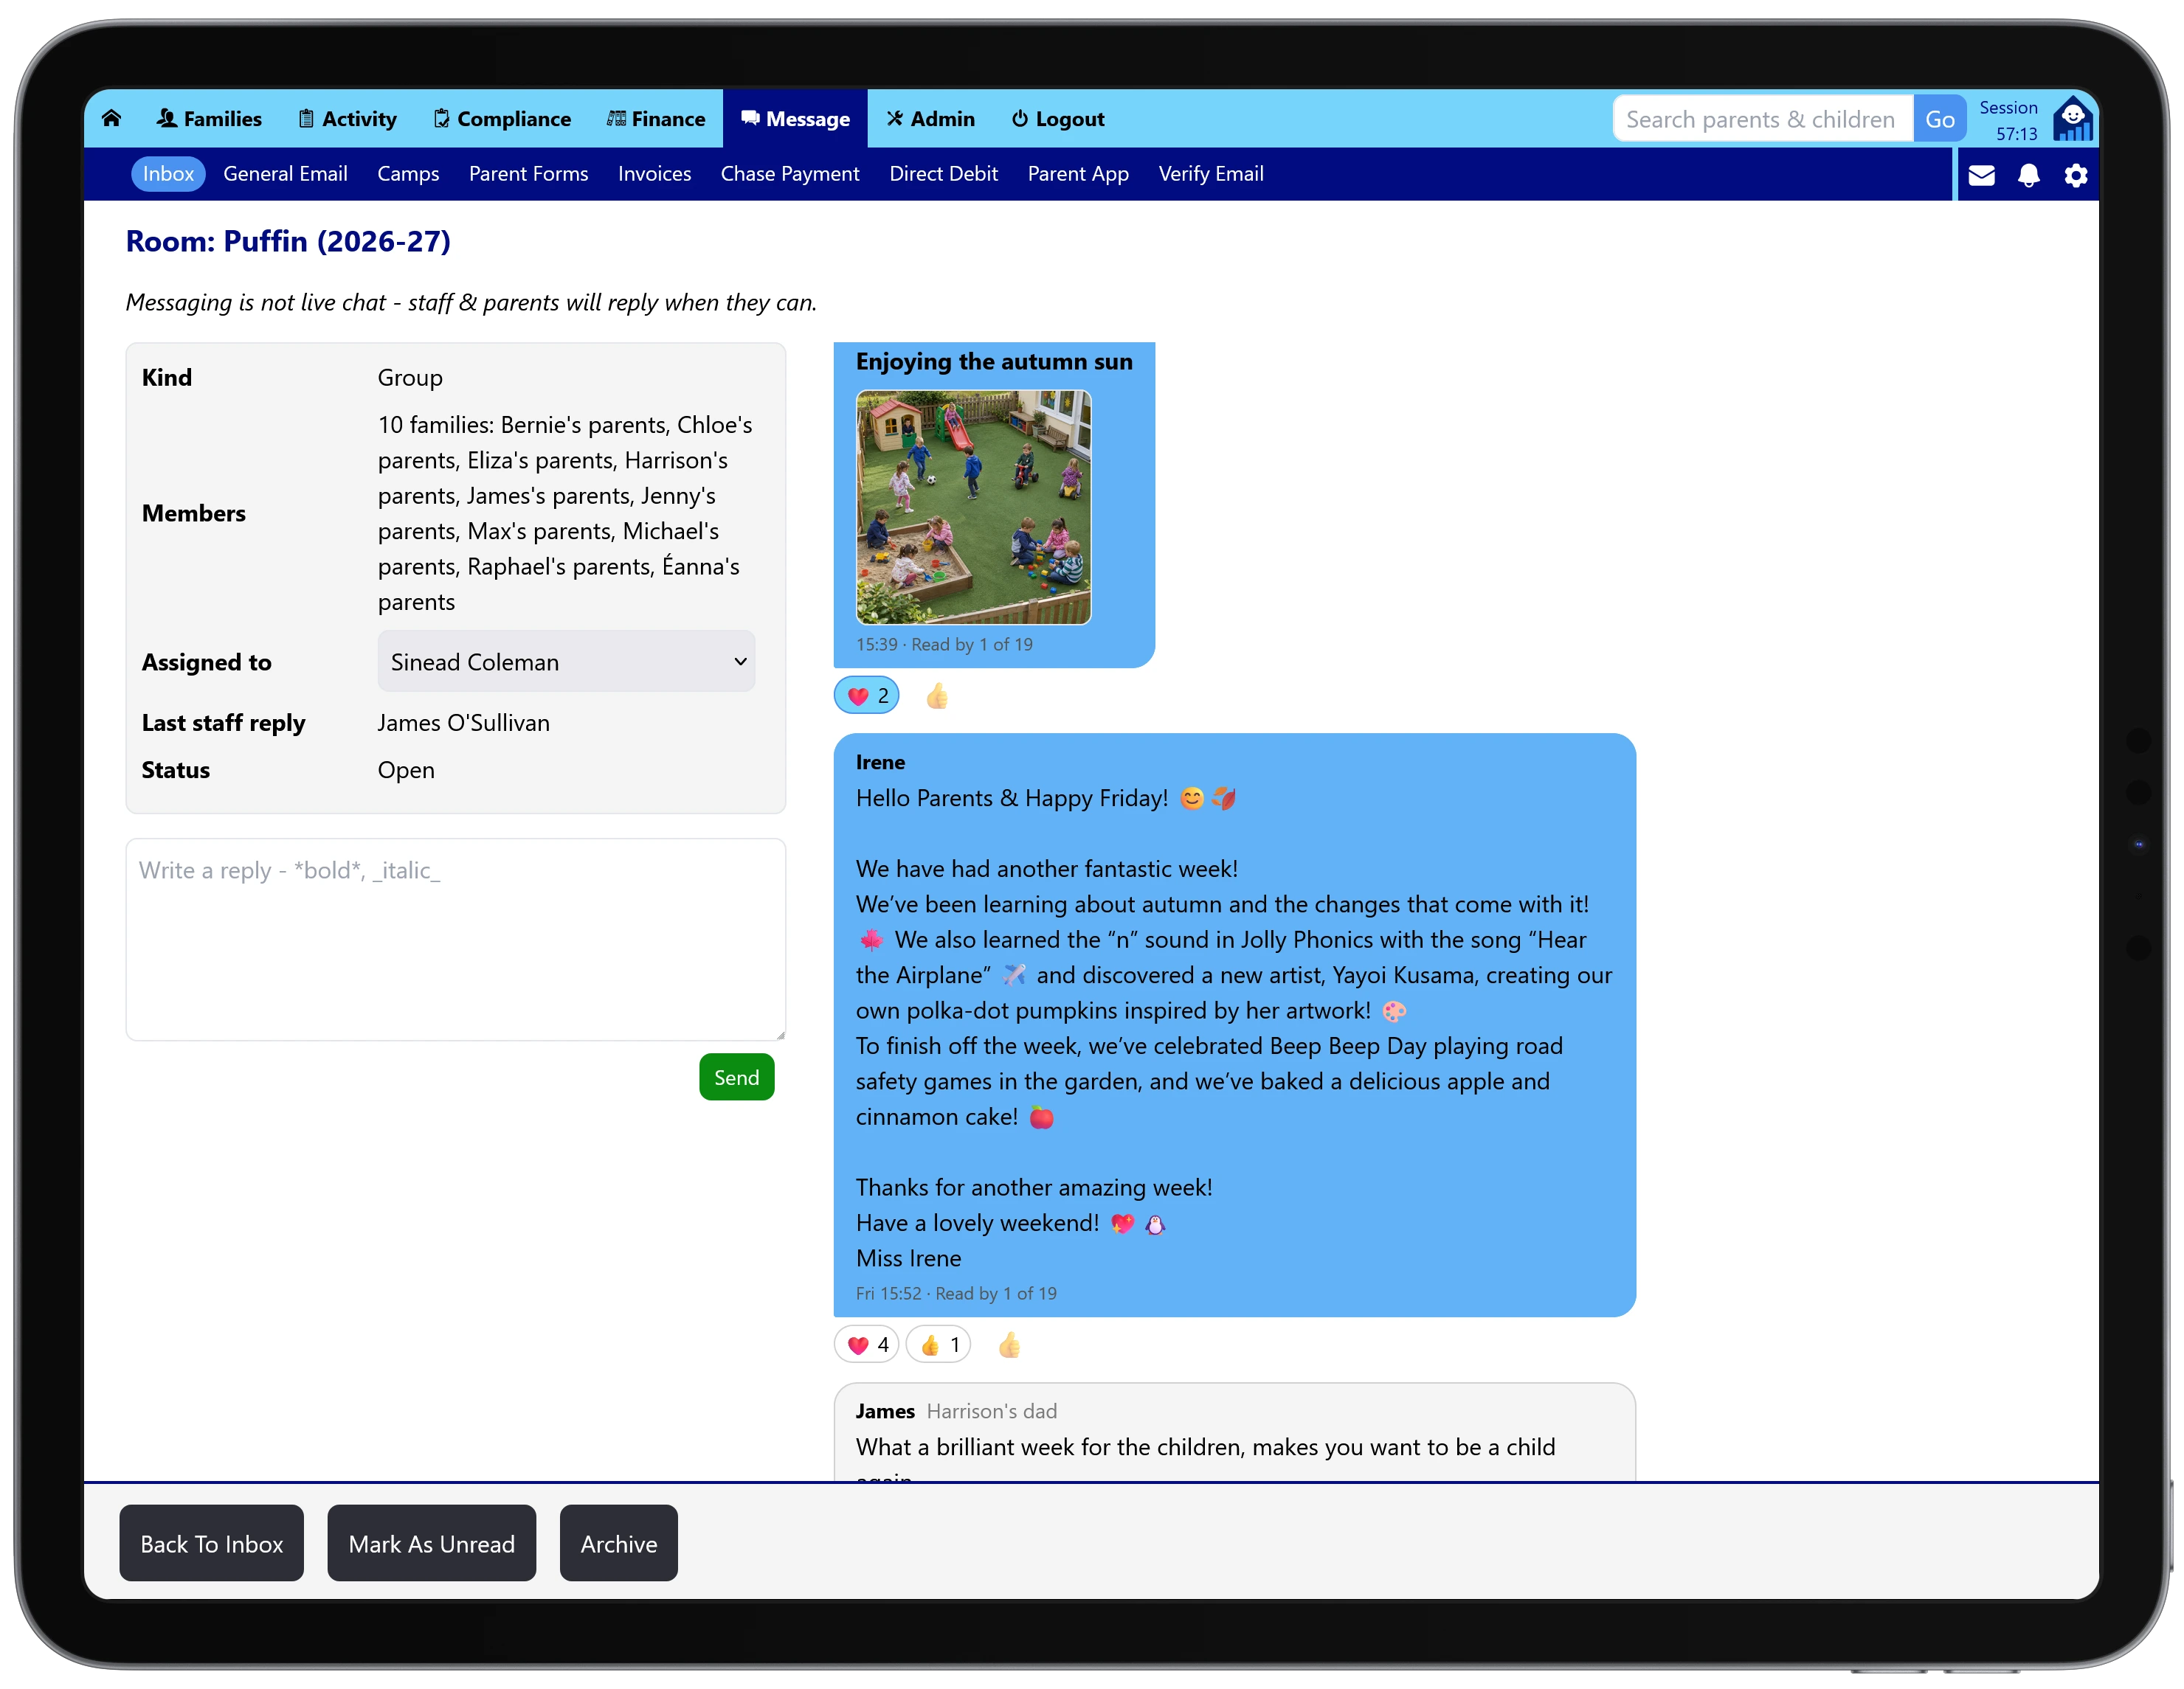Send the reply with Send button
The width and height of the screenshot is (2184, 1689).
point(736,1076)
